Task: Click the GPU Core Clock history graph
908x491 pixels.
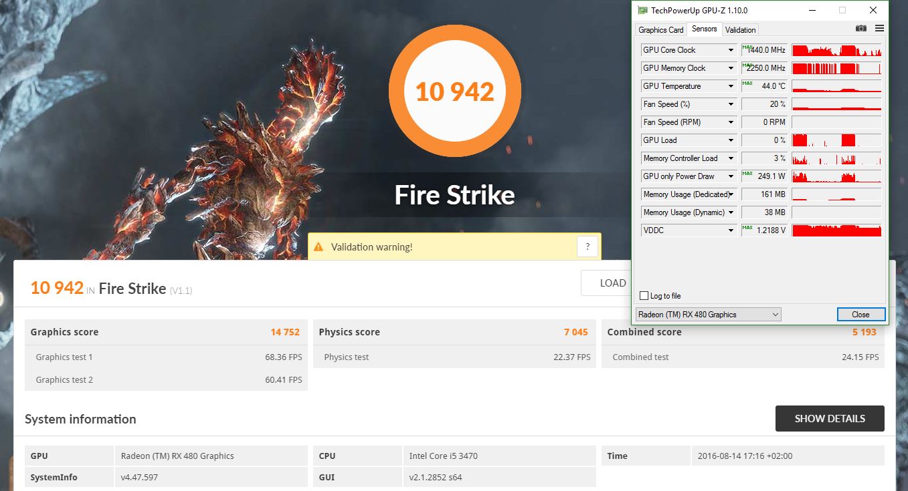Action: pyautogui.click(x=836, y=50)
